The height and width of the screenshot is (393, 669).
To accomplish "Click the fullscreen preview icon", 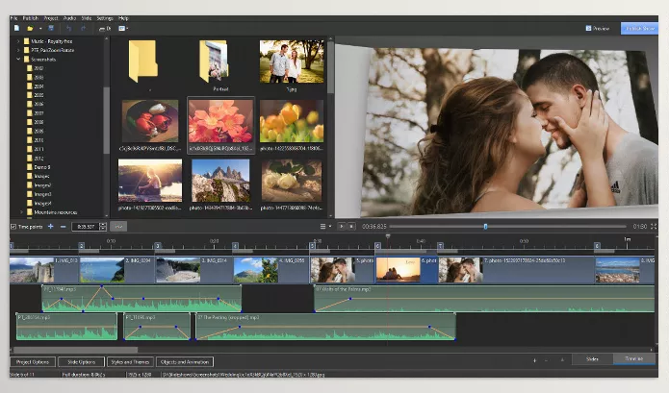I will [x=654, y=226].
